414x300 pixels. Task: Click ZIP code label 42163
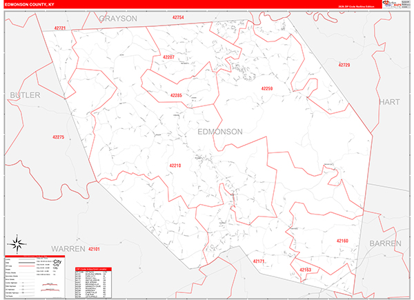point(305,270)
